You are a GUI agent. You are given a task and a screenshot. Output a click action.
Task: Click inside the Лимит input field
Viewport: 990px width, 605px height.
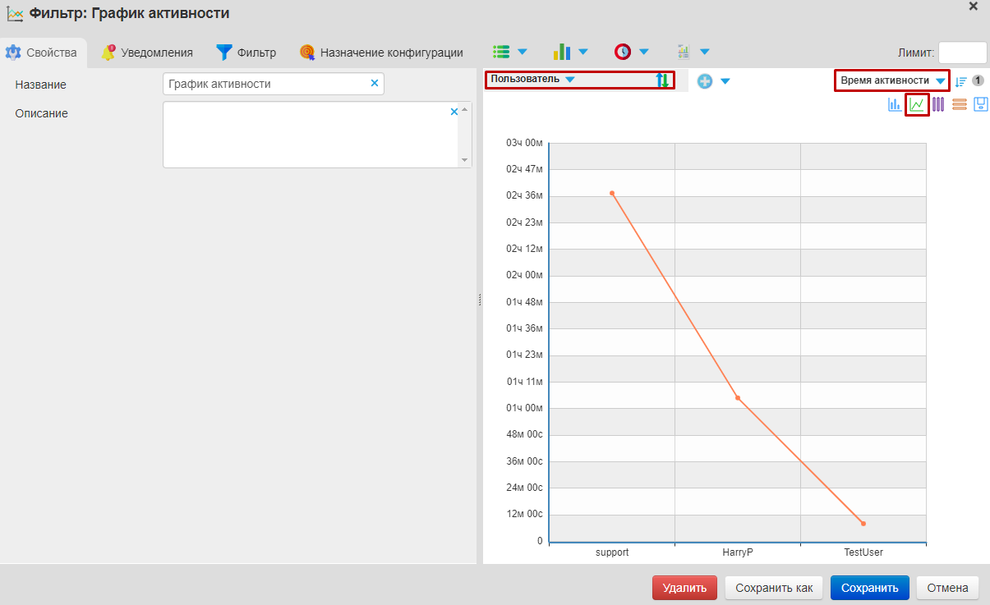pos(961,52)
